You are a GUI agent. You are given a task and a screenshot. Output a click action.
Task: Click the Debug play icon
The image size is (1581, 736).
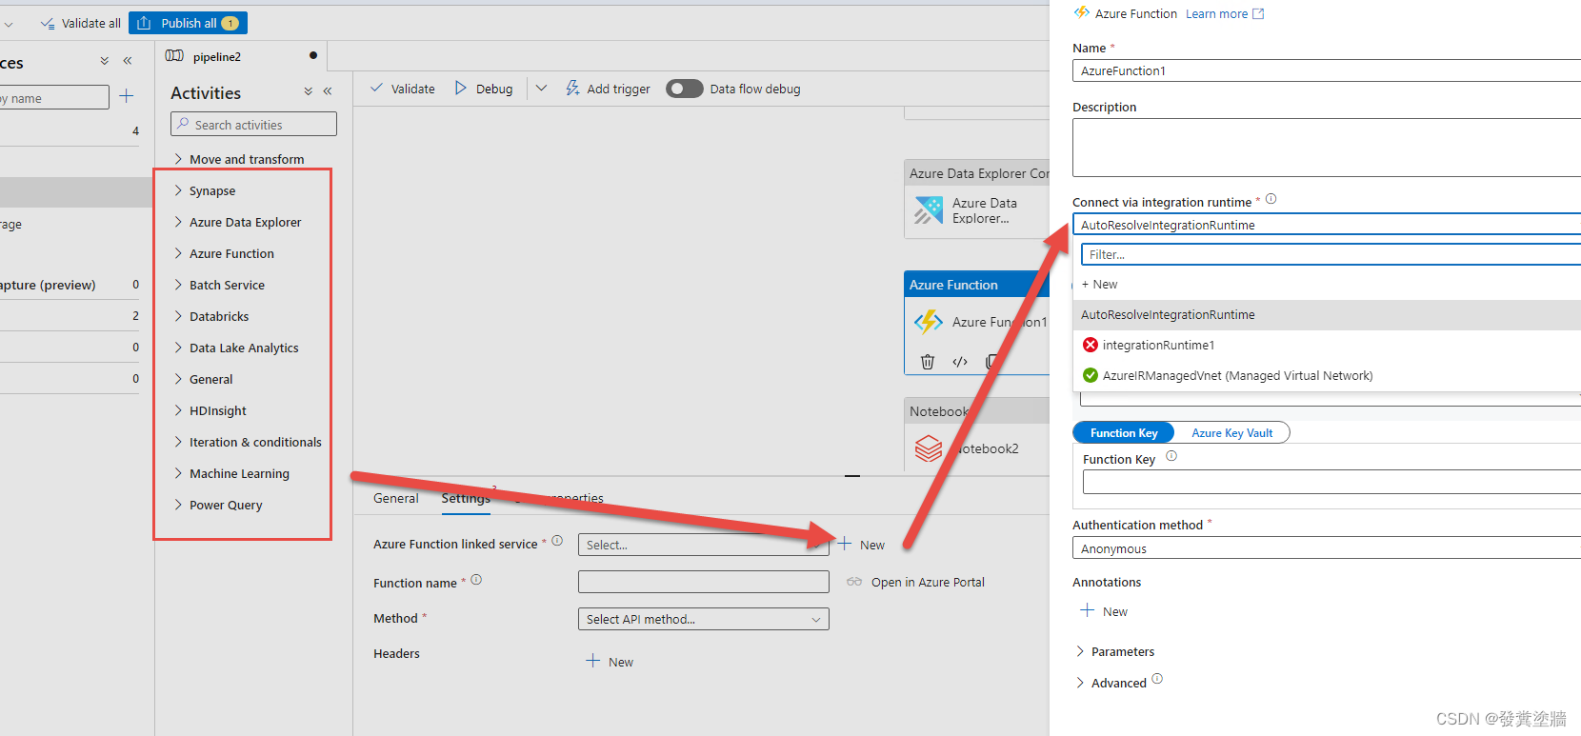pyautogui.click(x=461, y=88)
